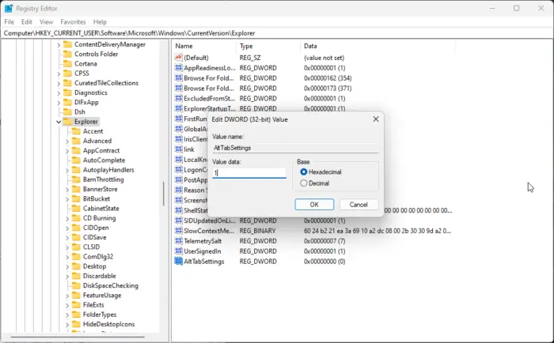Select the Hexadecimal base option
This screenshot has height=343, width=554.
coord(303,171)
